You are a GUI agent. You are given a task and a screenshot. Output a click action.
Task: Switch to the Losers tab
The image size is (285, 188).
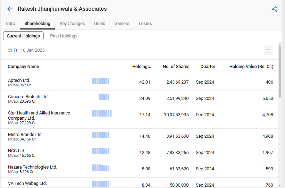point(145,24)
